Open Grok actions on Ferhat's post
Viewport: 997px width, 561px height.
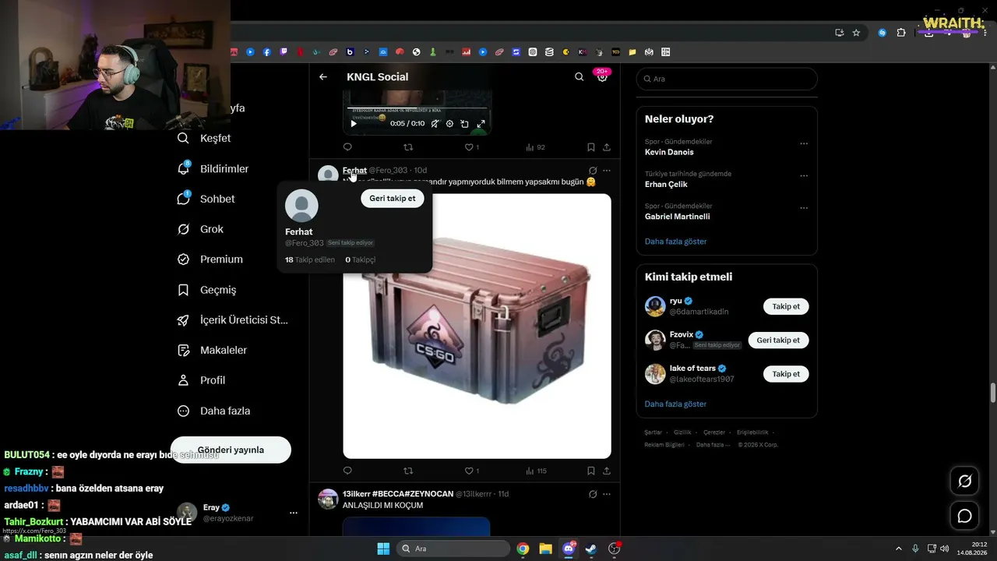[x=593, y=171]
